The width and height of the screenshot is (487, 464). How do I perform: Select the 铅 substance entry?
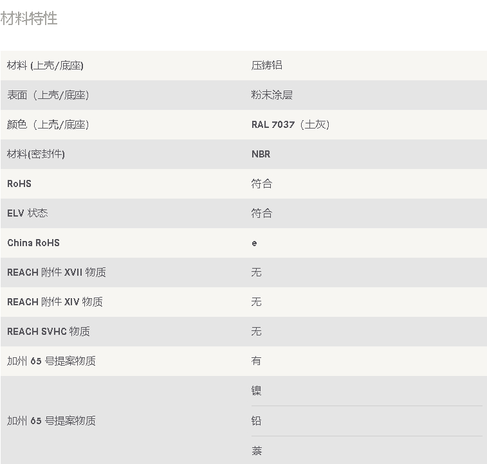click(x=256, y=421)
